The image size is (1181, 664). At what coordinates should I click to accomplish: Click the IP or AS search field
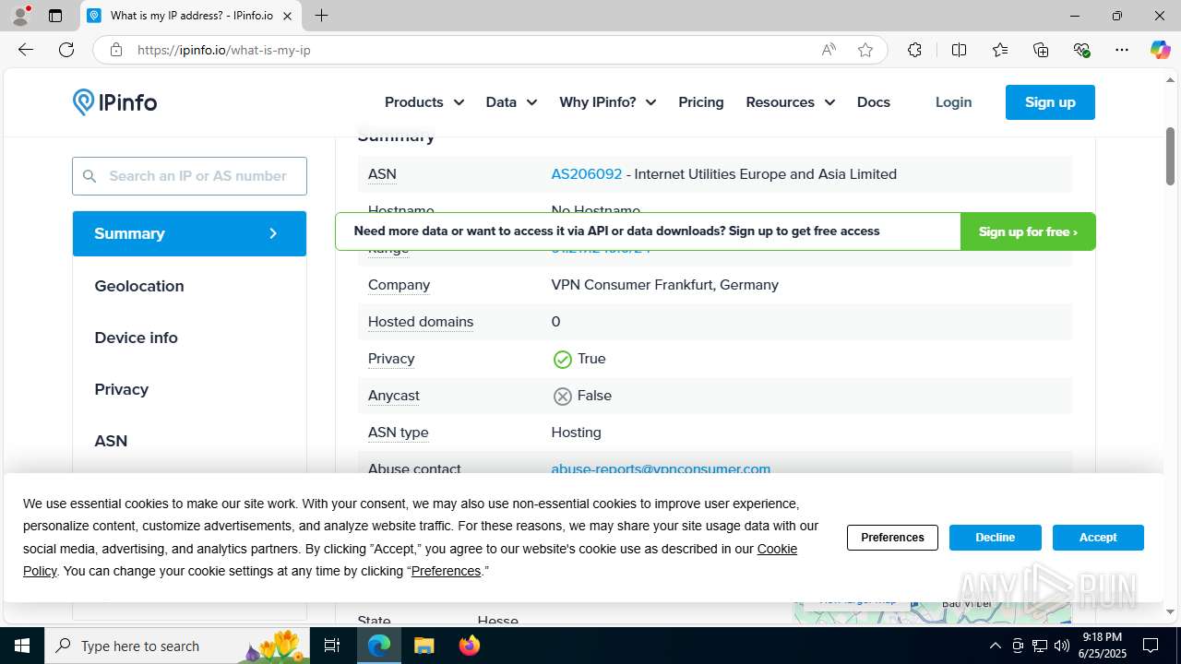pos(189,176)
